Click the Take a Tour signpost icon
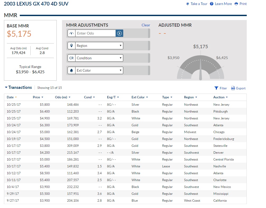Screen dimensions: 266x208 coord(188,4)
